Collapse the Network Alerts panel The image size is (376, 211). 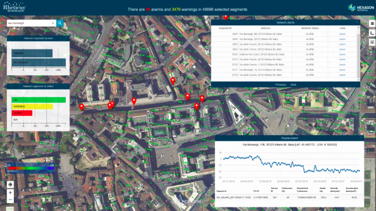tap(357, 22)
